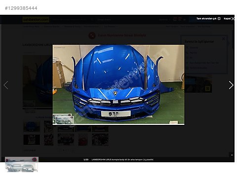Exit fullscreen via 'Tam ekrandan çık'
The image size is (237, 177).
[x=208, y=19]
